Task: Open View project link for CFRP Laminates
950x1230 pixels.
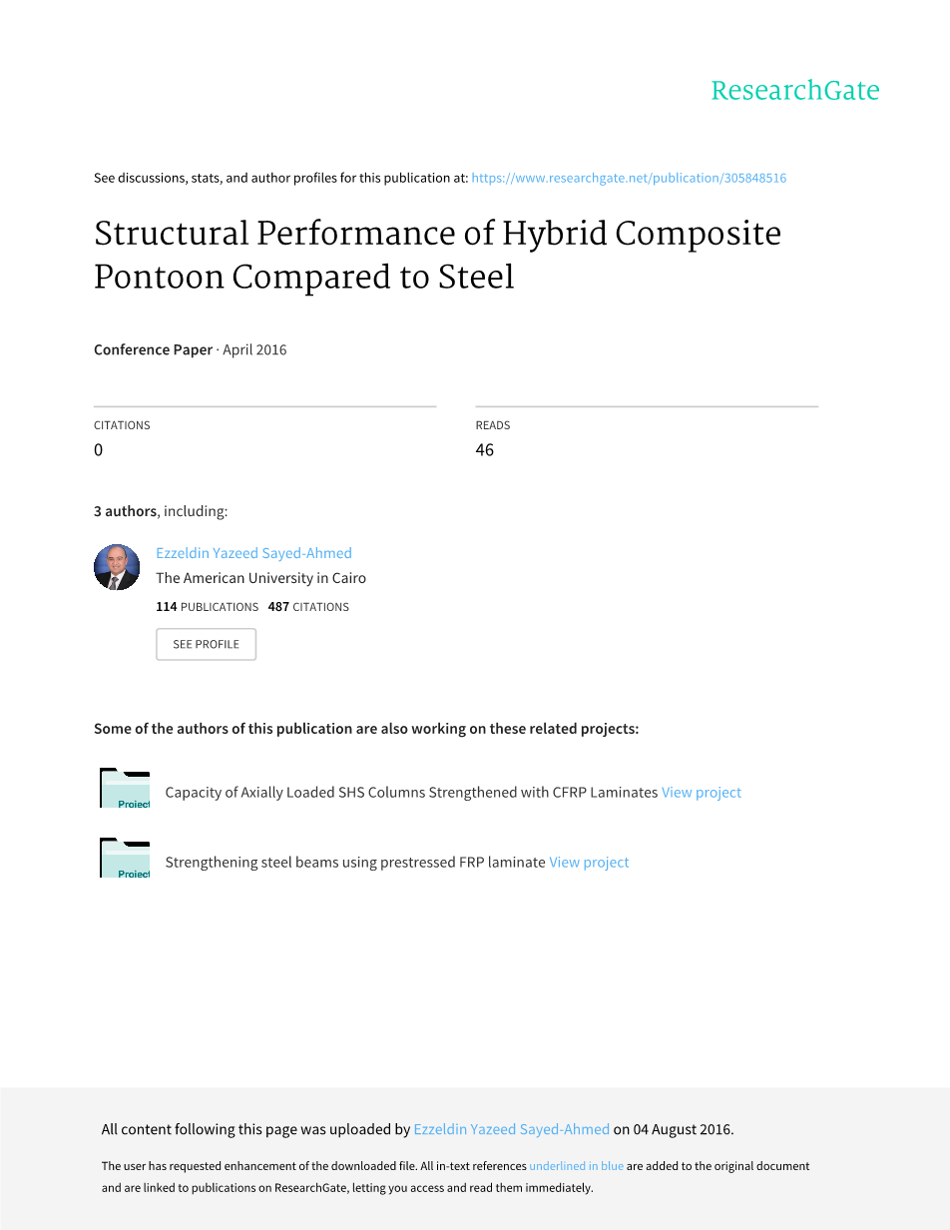Action: 702,793
